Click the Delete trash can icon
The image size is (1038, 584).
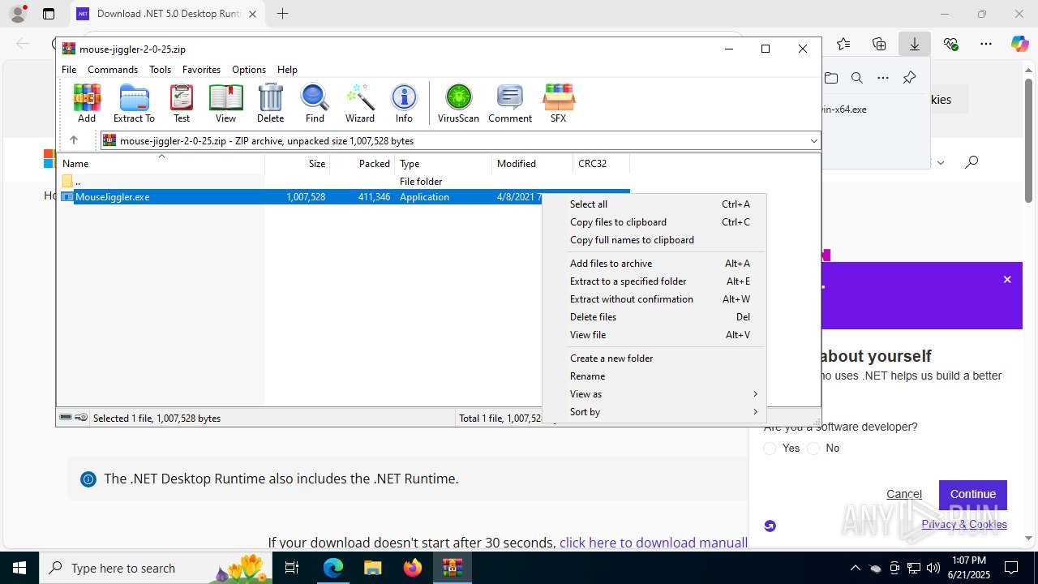[x=270, y=103]
